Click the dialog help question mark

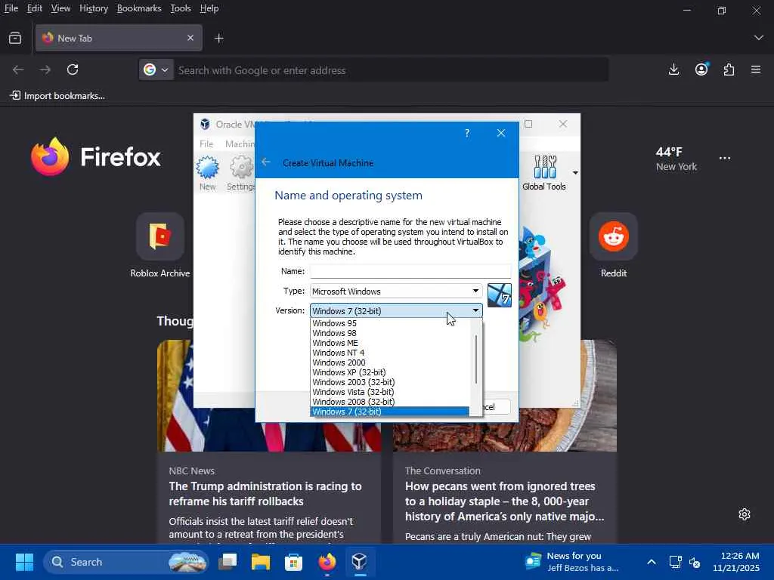467,133
